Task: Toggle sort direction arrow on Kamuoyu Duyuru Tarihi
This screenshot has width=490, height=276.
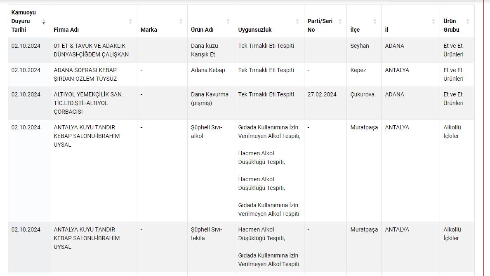Action: (x=44, y=21)
